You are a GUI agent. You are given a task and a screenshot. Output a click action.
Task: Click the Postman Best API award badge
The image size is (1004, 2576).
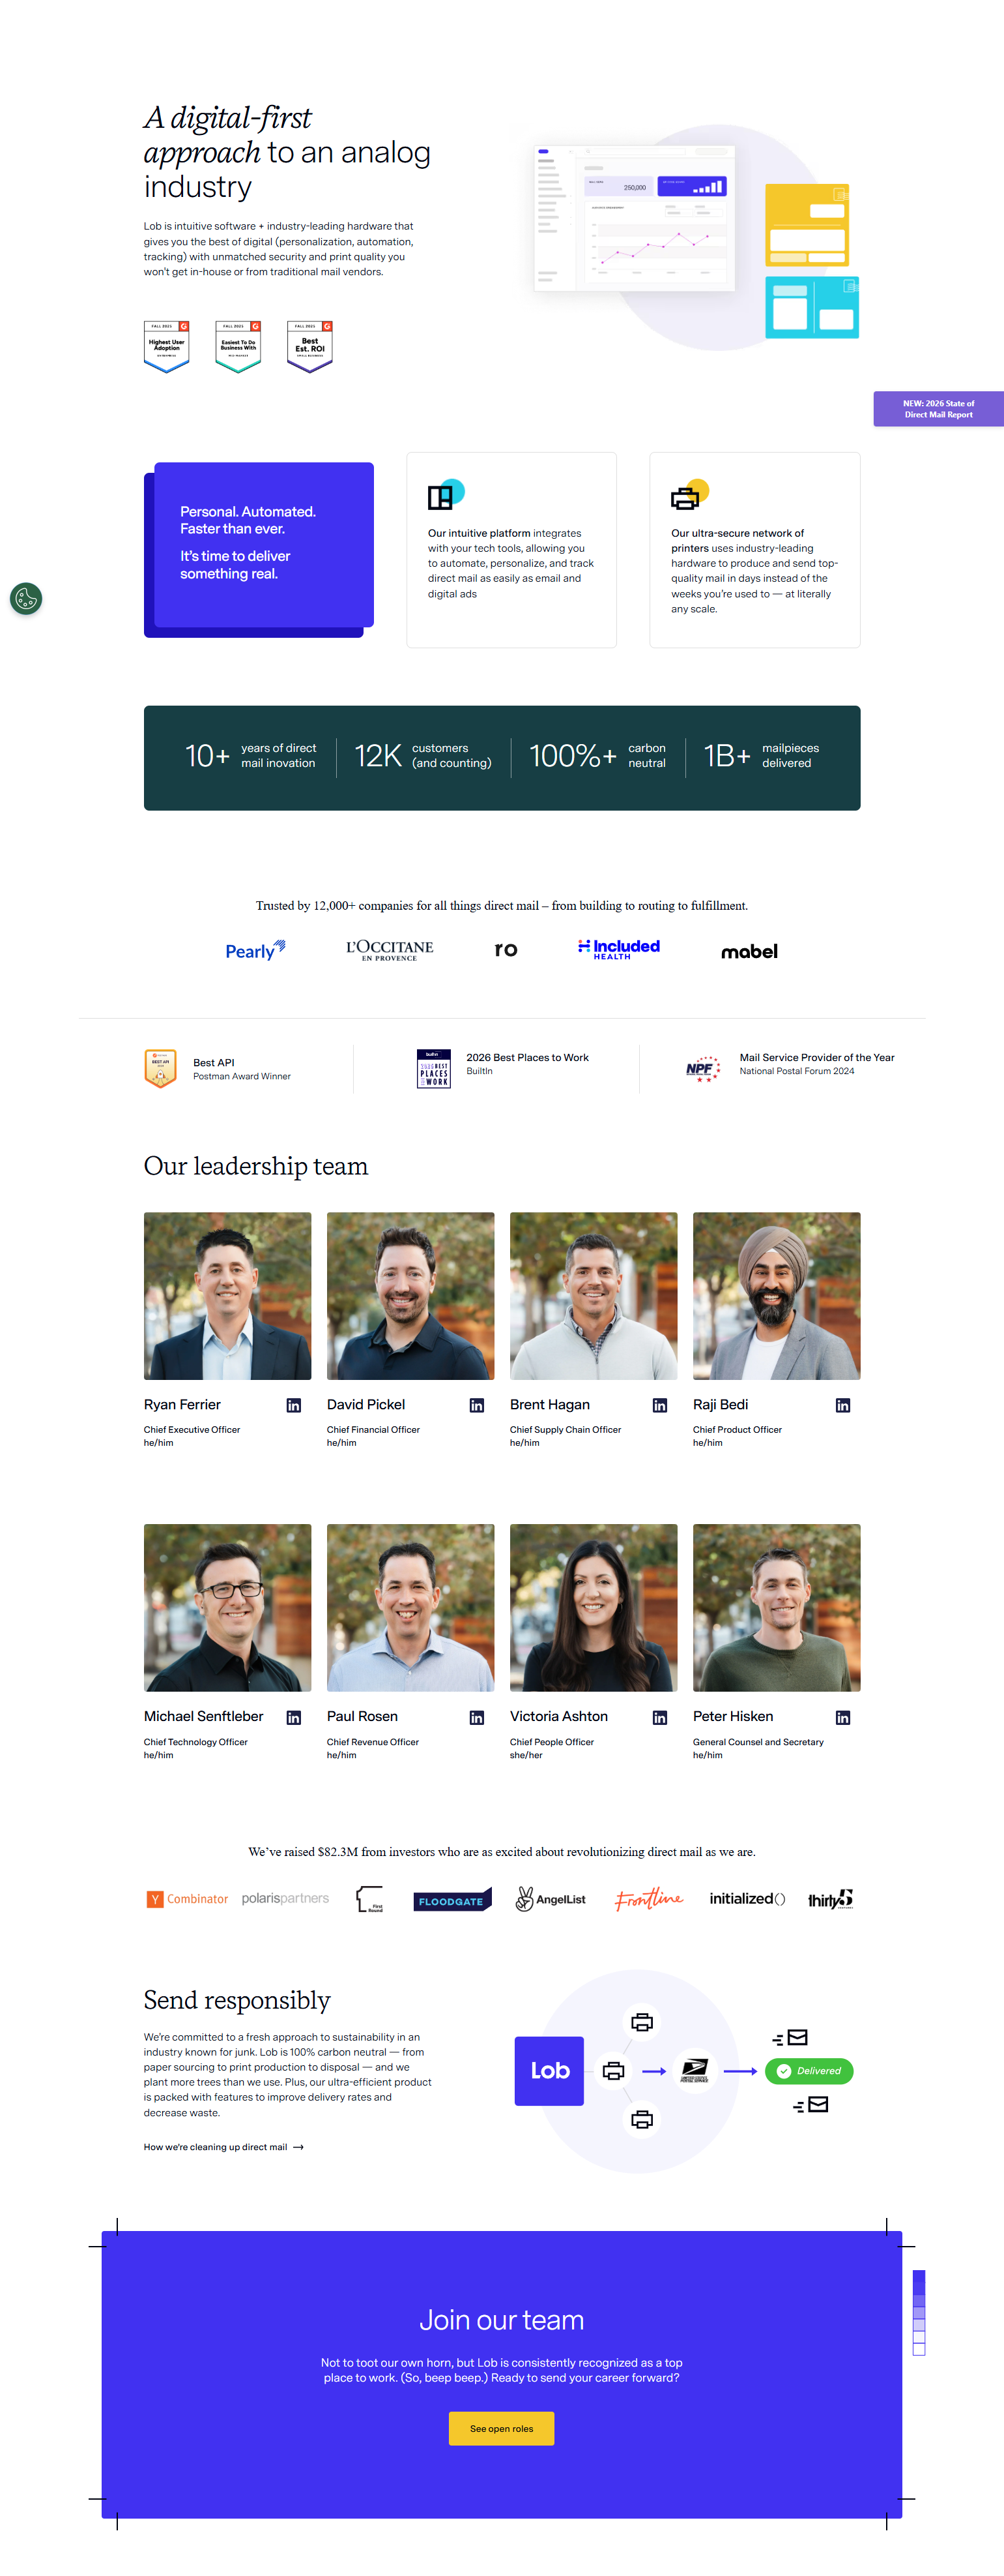(x=161, y=1069)
